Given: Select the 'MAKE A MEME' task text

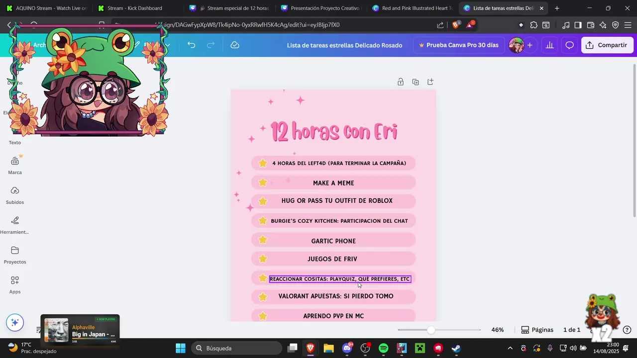Looking at the screenshot, I should click(x=333, y=183).
